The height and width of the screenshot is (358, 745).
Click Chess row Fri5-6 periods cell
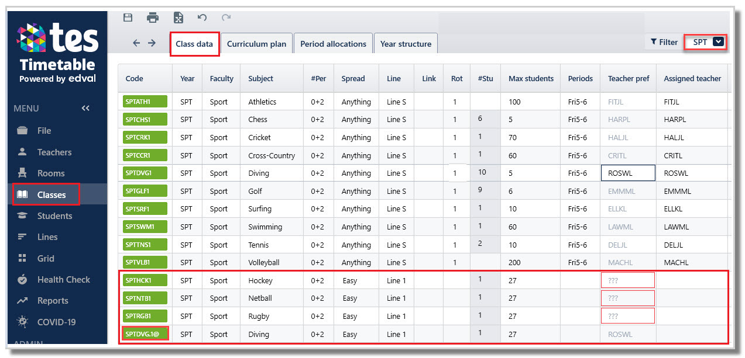tap(581, 120)
